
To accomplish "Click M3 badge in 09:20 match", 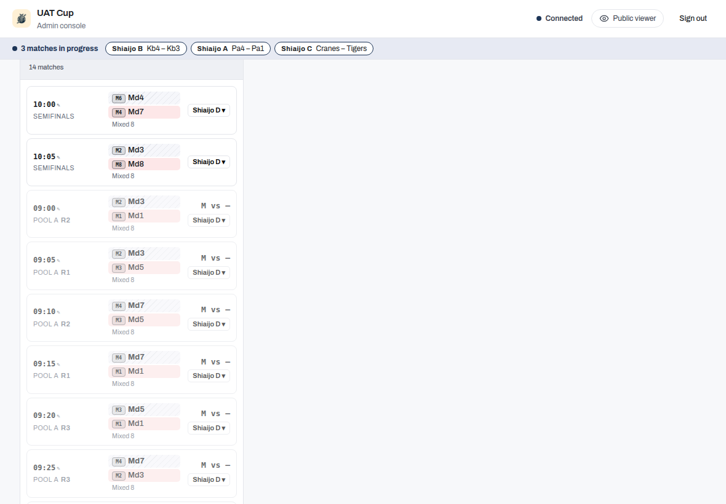I will [x=119, y=410].
